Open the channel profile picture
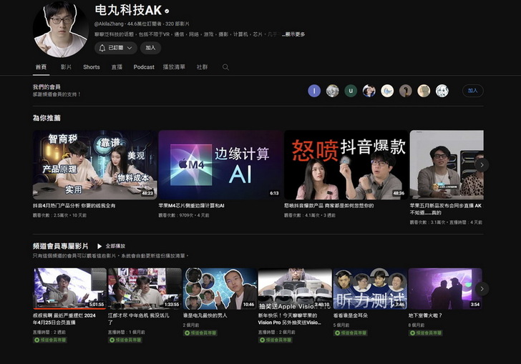The width and height of the screenshot is (521, 364). point(61,29)
